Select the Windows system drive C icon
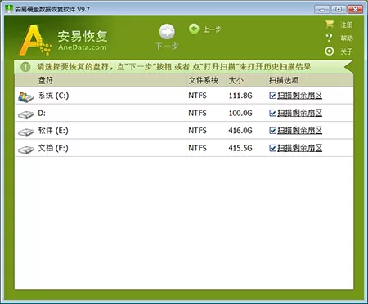Viewport: 368px width, 304px height. [25, 97]
